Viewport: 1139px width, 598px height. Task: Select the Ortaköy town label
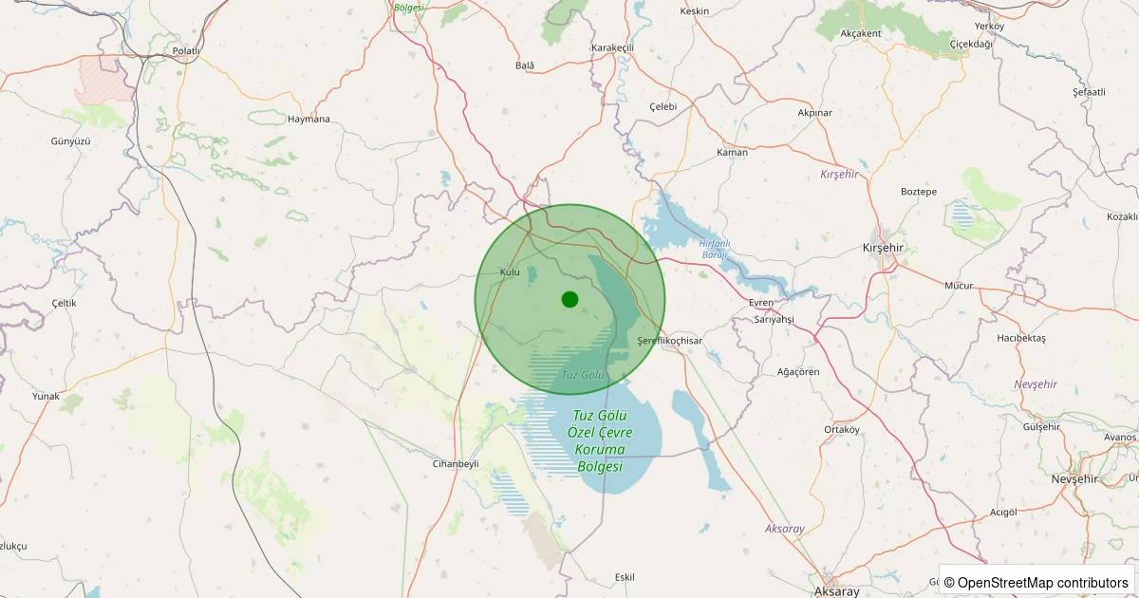coord(841,429)
